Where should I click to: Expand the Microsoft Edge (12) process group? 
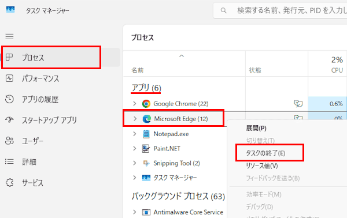tap(135, 119)
